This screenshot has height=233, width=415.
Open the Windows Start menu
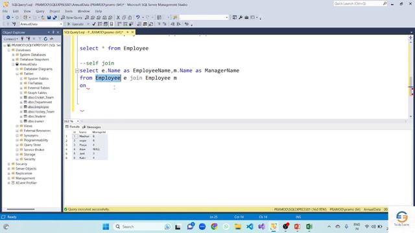pos(106,227)
